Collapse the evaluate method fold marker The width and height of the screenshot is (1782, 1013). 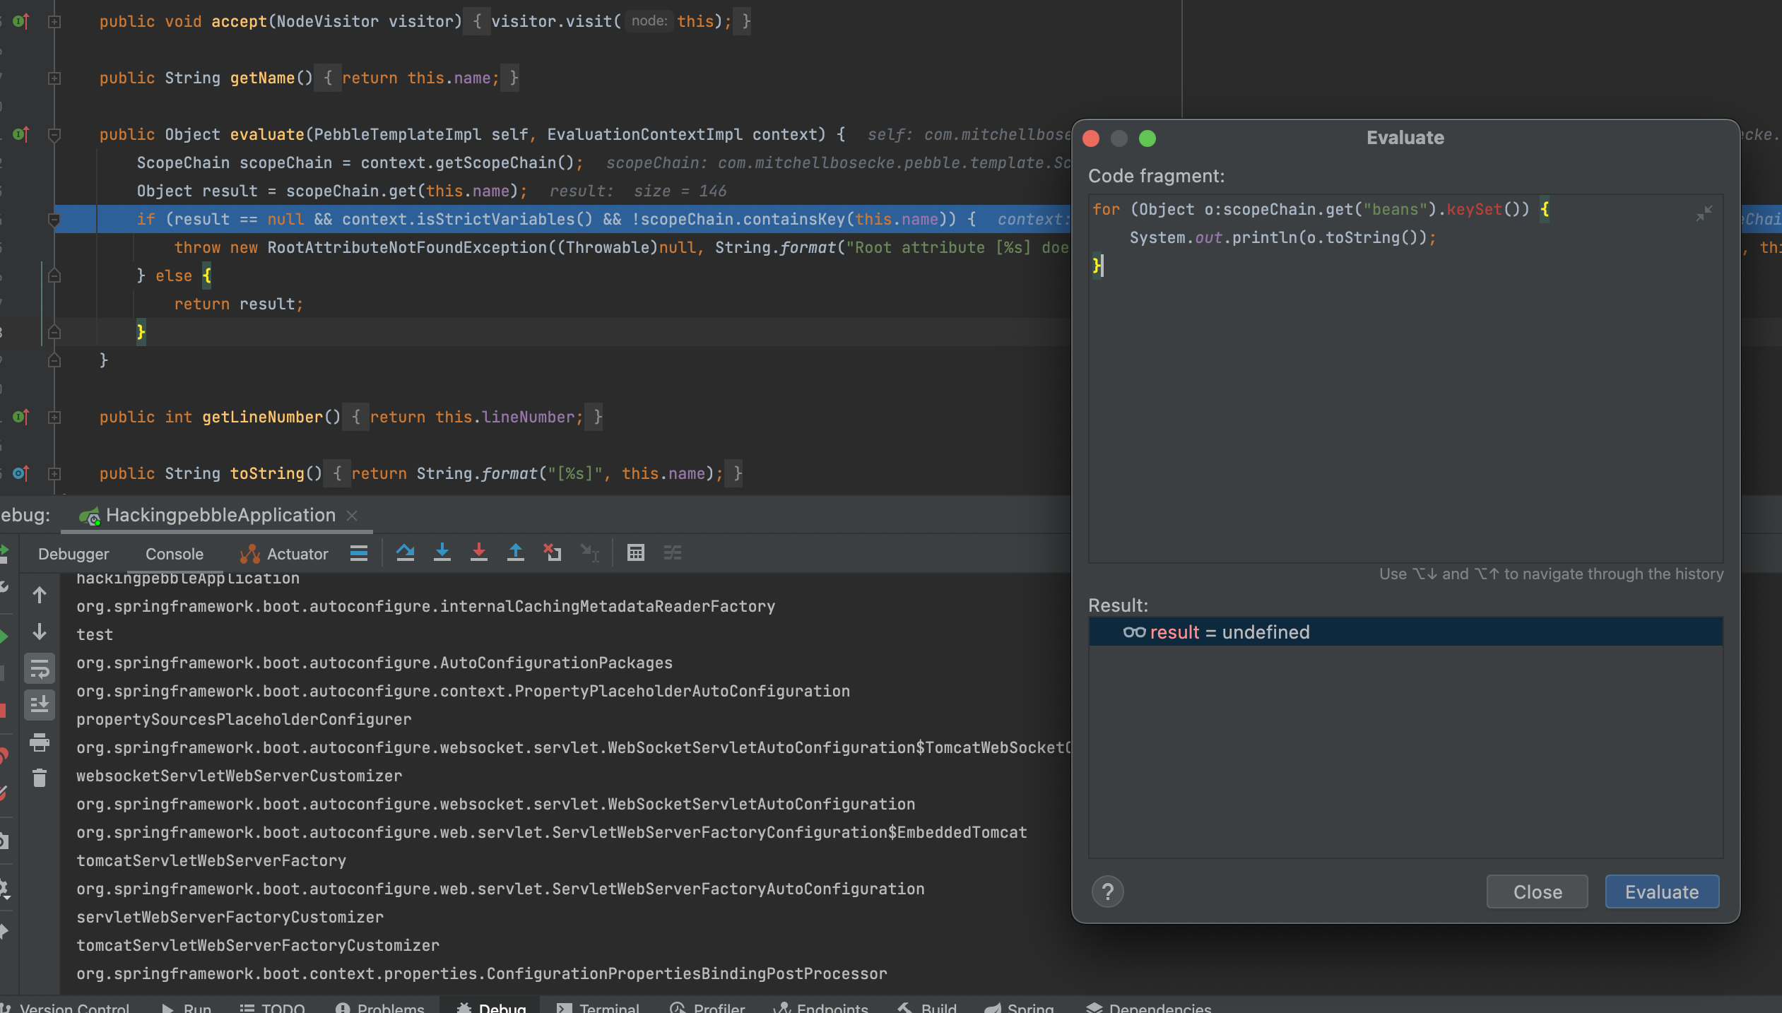point(54,134)
